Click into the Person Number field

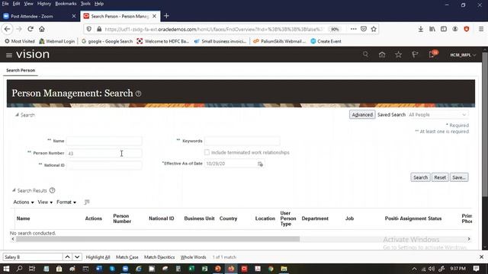click(104, 153)
